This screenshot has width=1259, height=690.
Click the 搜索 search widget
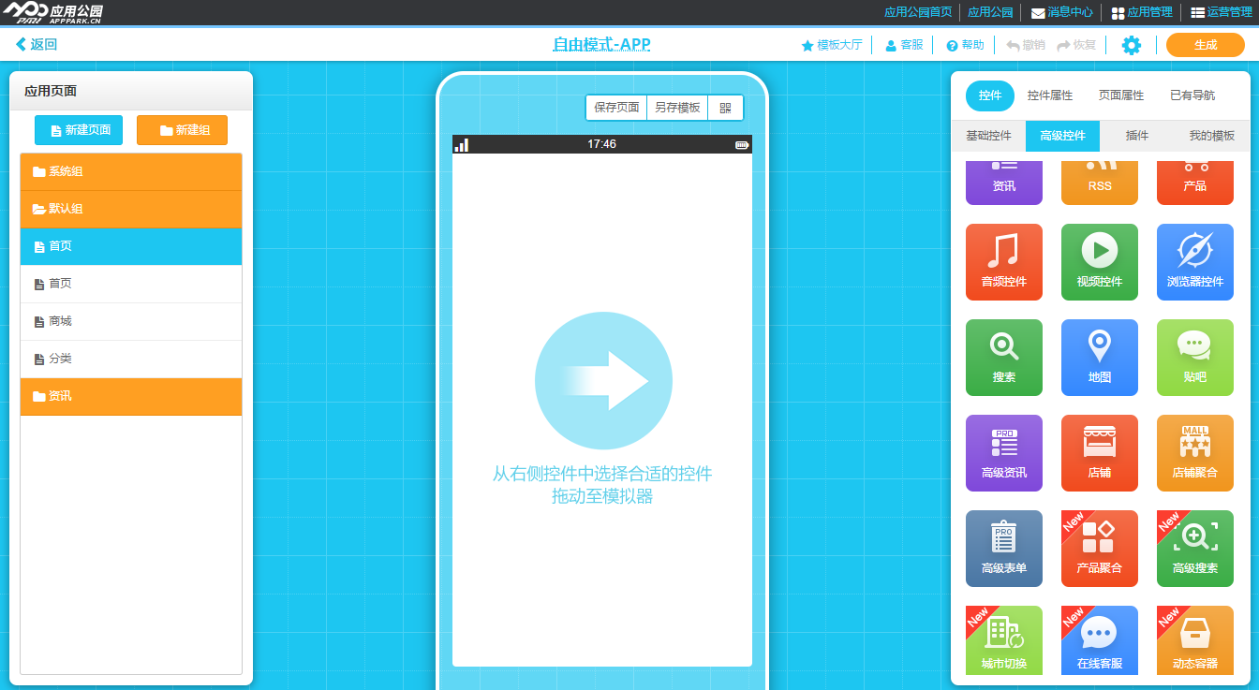(x=1003, y=358)
